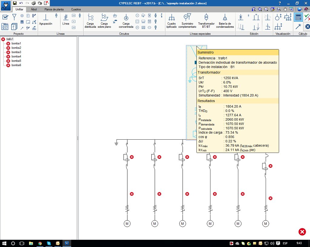Select bomba5 in the tree

[16, 61]
